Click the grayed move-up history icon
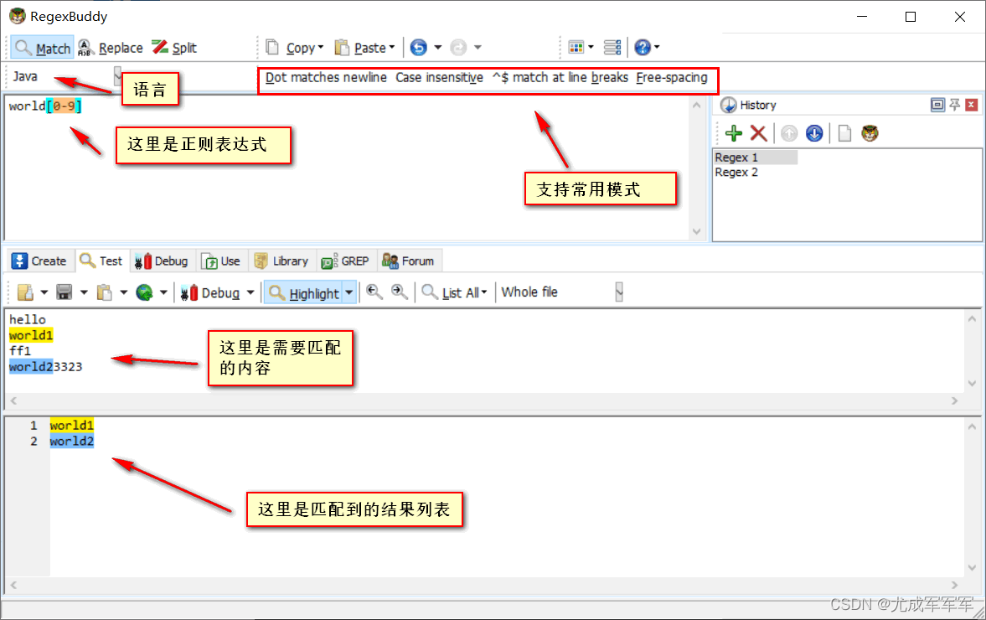This screenshot has height=620, width=986. coord(788,133)
